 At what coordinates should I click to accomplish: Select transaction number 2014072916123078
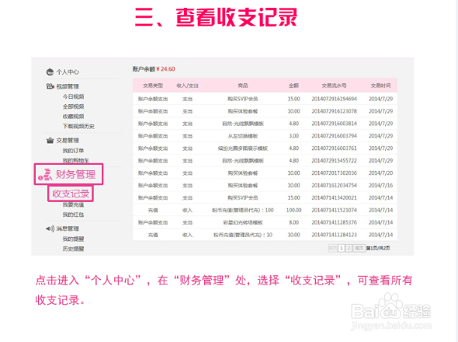334,111
